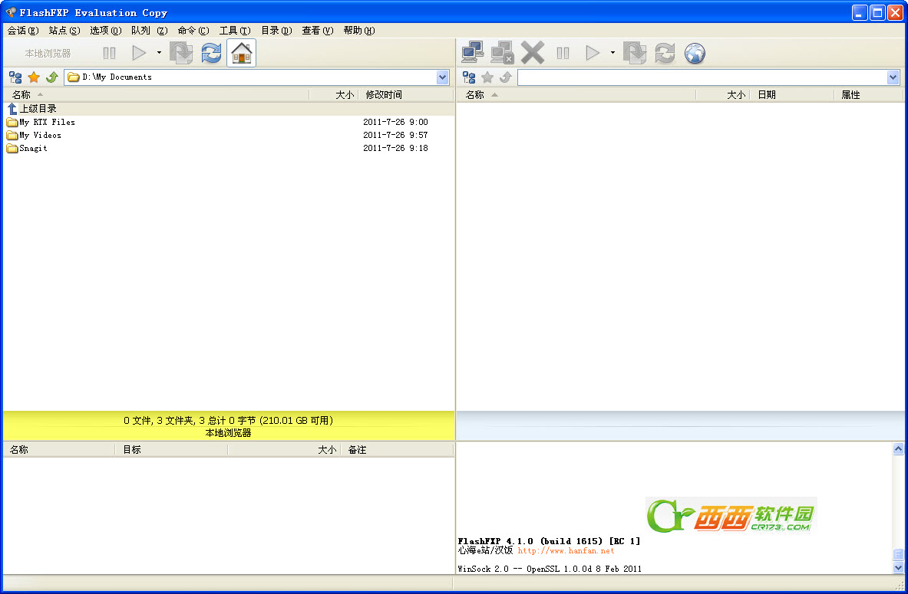Click the log panel scroll down arrow
This screenshot has height=594, width=908.
(899, 568)
